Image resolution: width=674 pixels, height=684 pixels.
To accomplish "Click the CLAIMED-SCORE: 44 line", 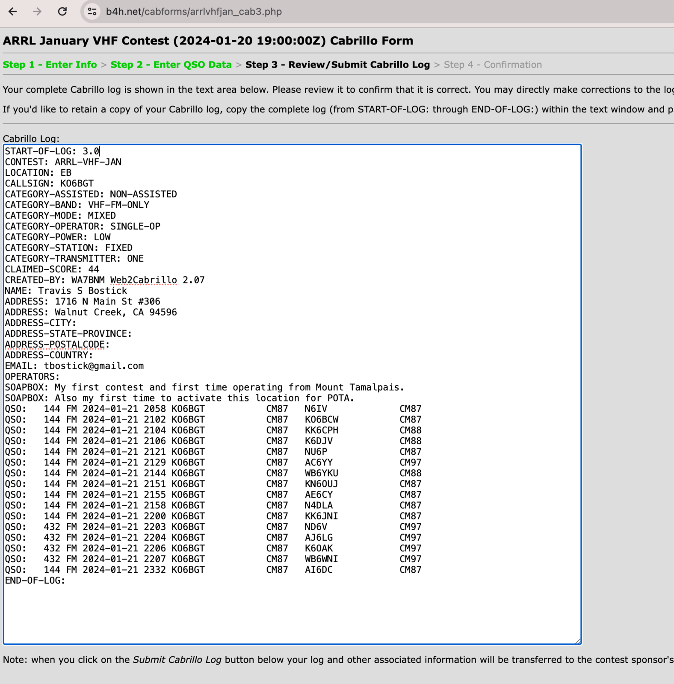I will point(52,269).
